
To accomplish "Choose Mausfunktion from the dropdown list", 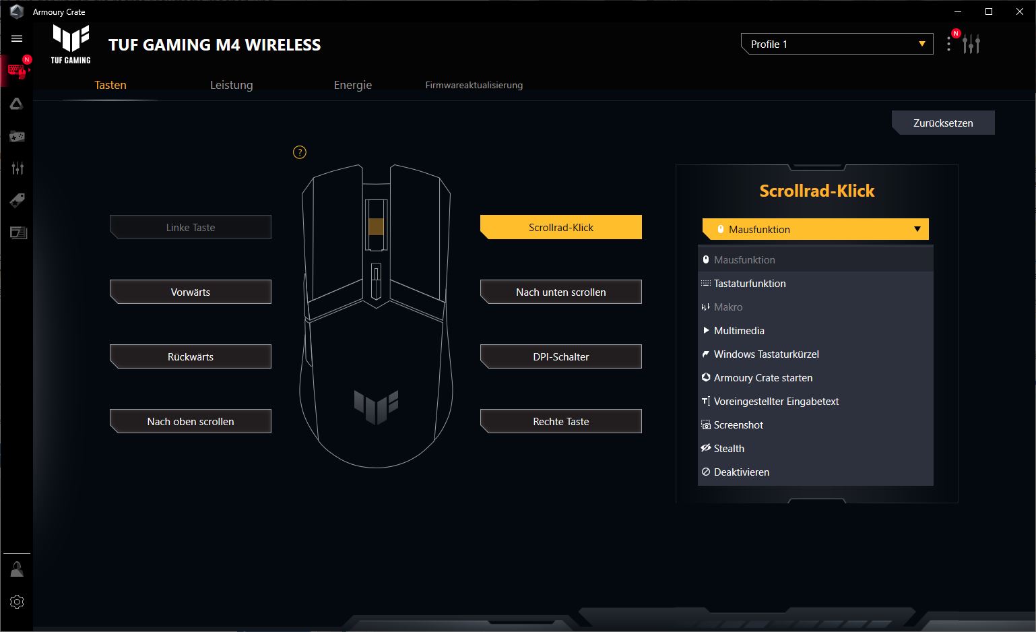I will (816, 259).
